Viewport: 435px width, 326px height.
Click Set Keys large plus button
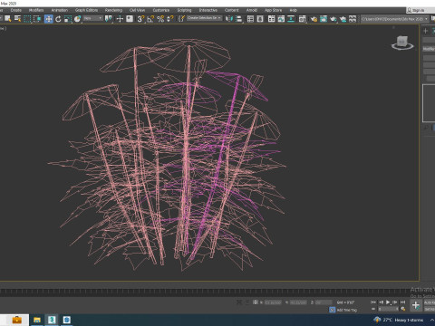coord(416,305)
